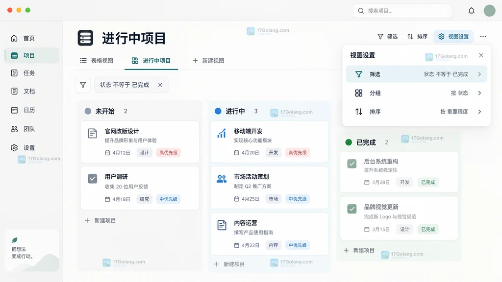Image resolution: width=502 pixels, height=282 pixels.
Task: Click the 设计 tag on 官网改版设计
Action: (145, 153)
